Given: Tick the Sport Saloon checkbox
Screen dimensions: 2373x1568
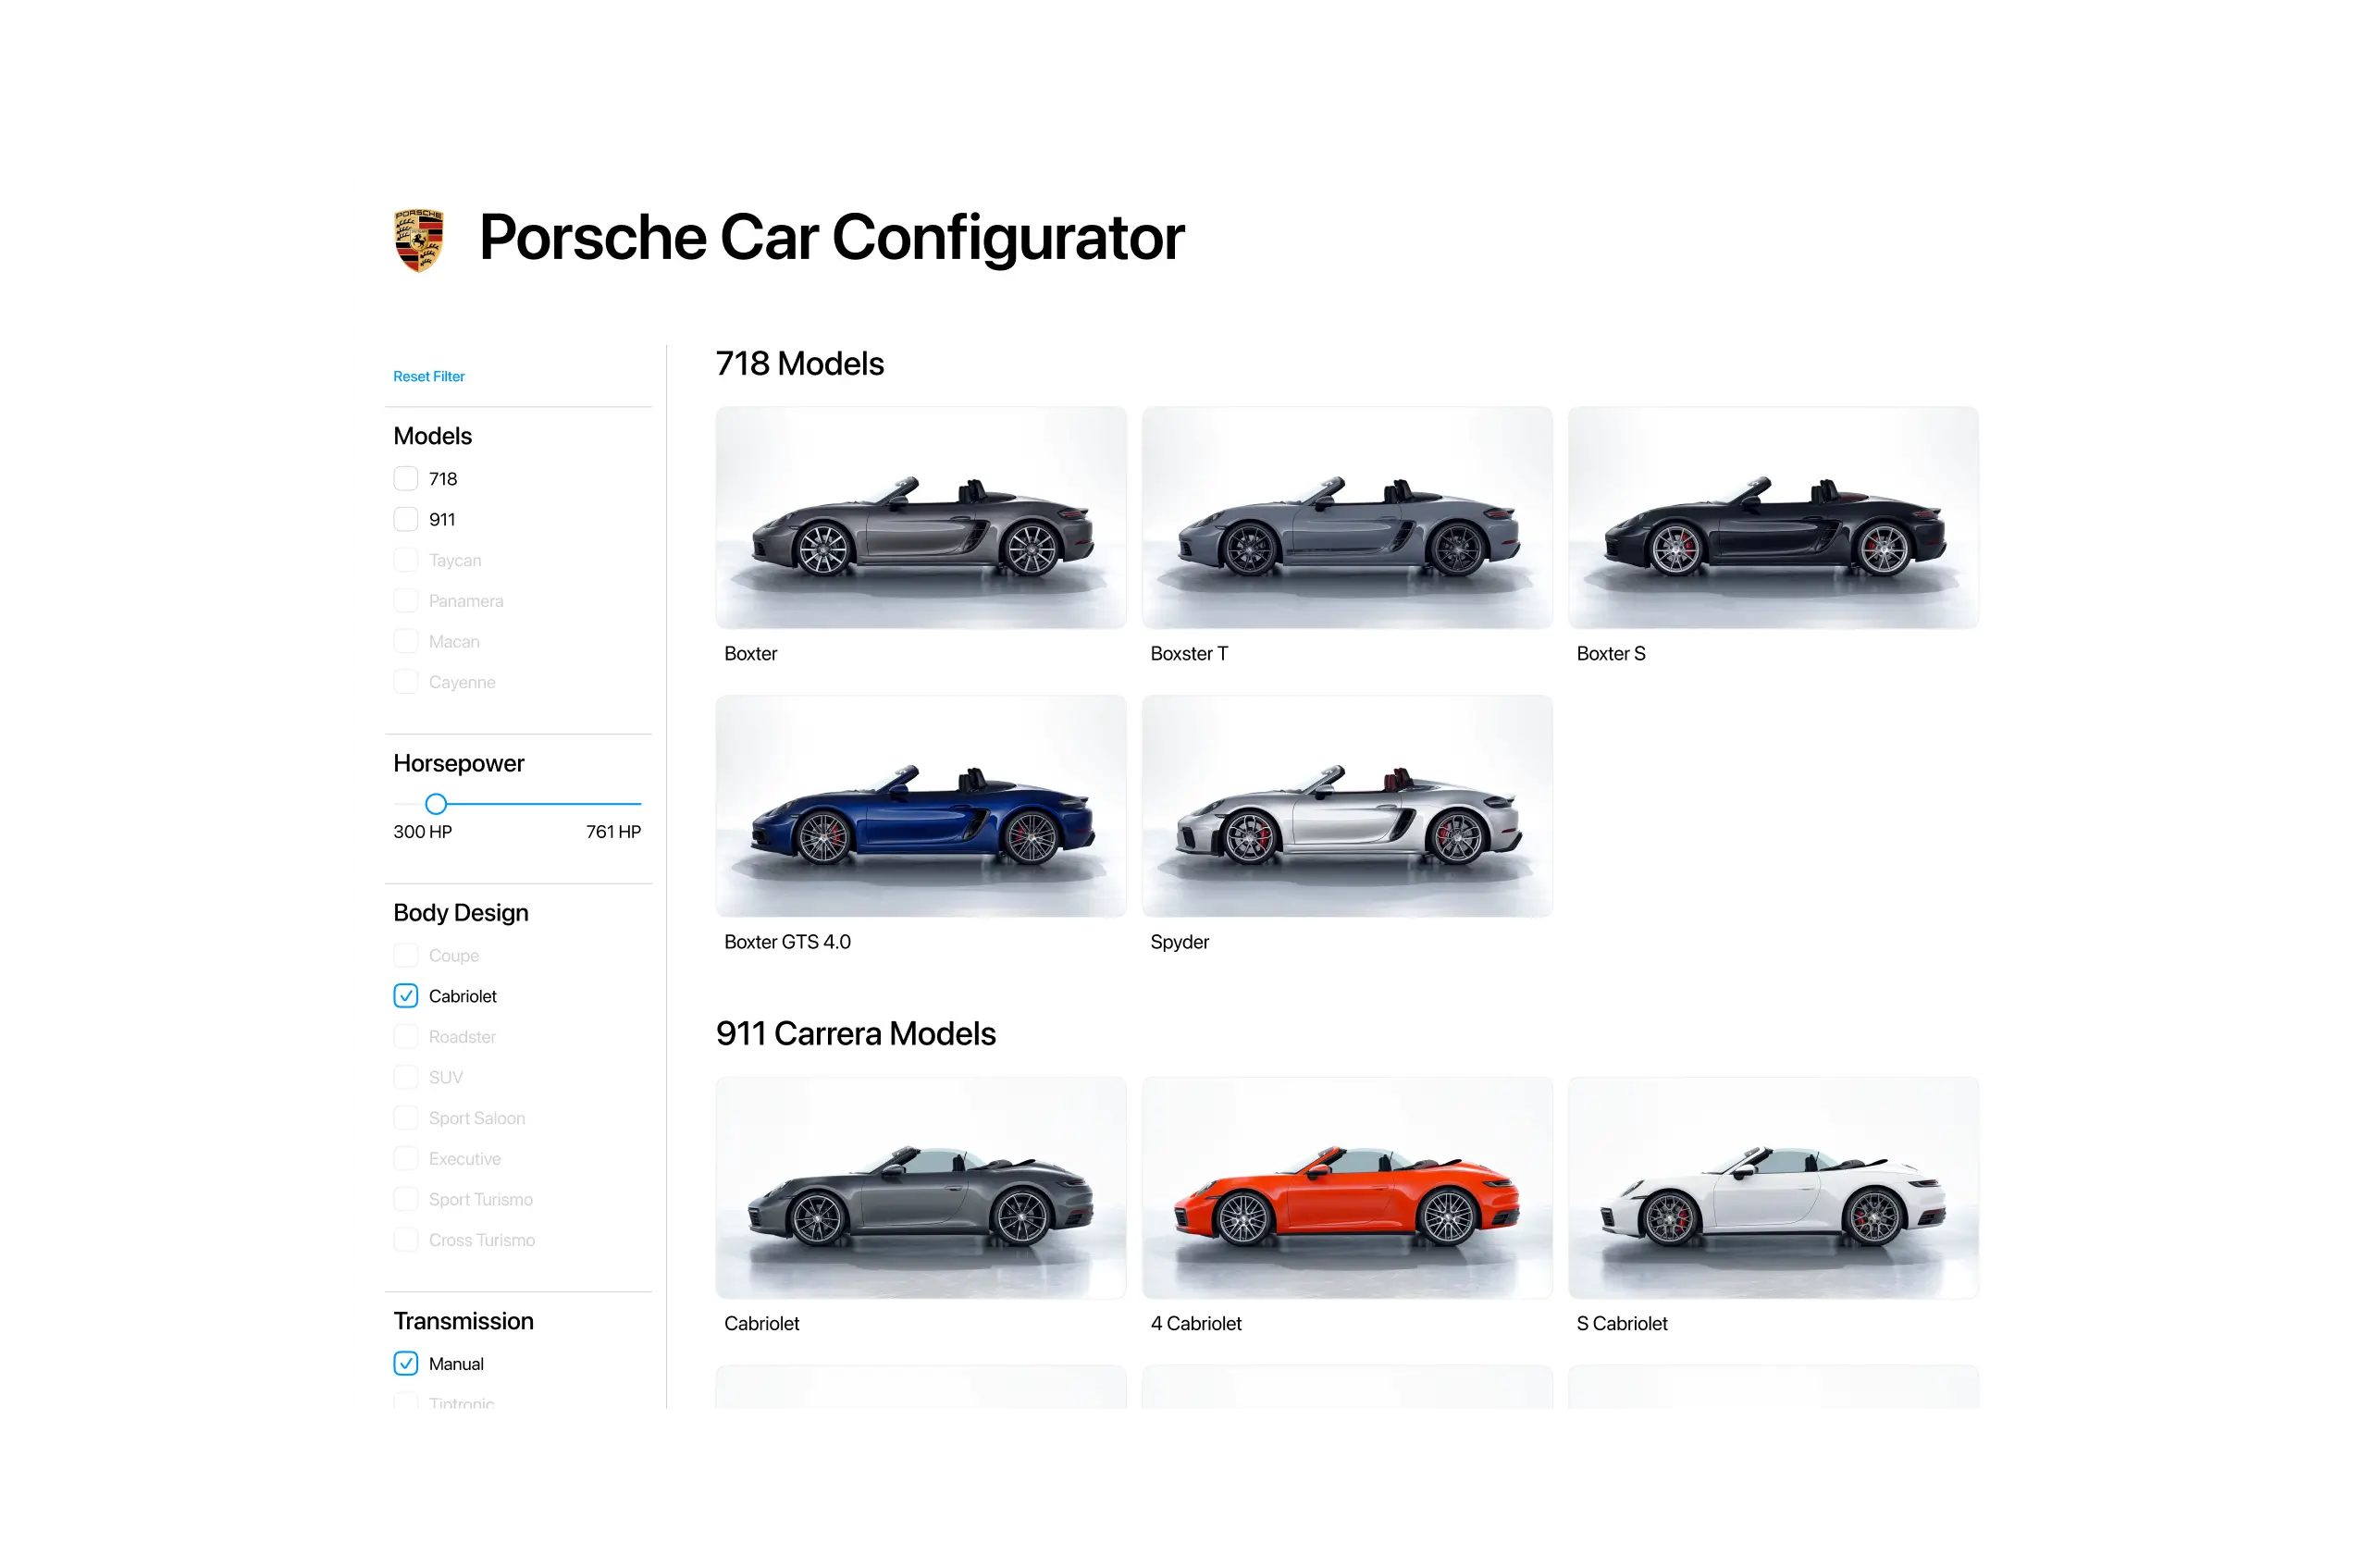Looking at the screenshot, I should click(x=406, y=1118).
